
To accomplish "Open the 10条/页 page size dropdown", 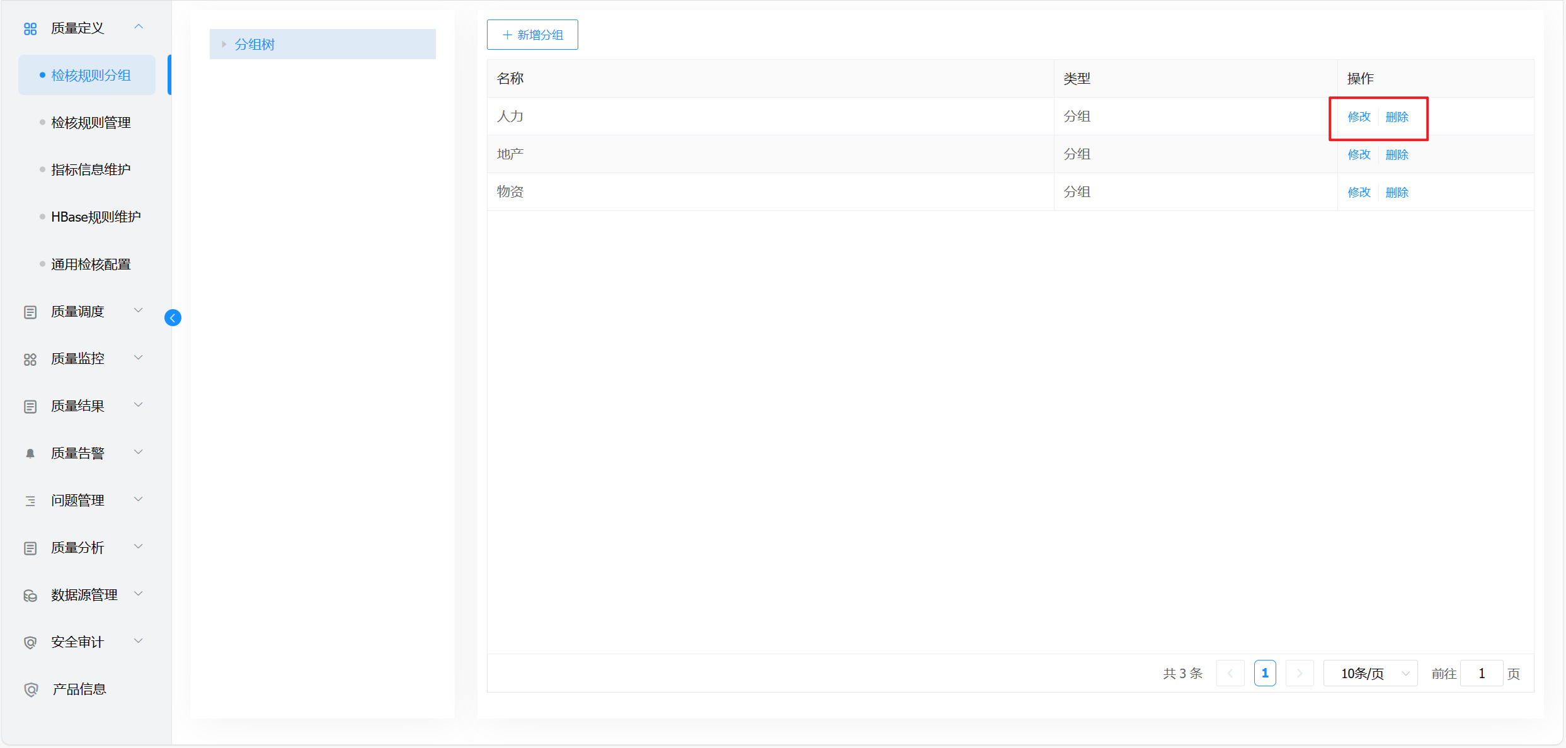I will (1370, 673).
